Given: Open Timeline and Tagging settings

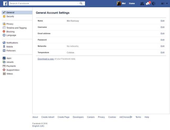Looking at the screenshot, I should pyautogui.click(x=17, y=28).
